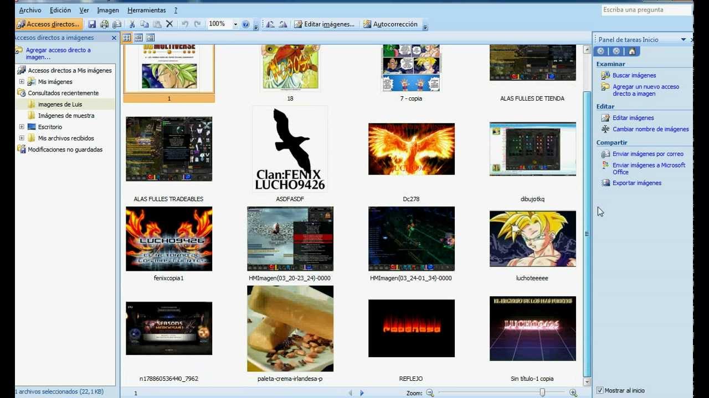709x398 pixels.
Task: Open Panel de tareas Inicio dropdown arrow
Action: (x=684, y=39)
